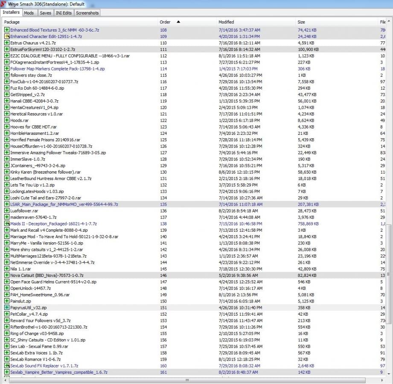Click icon for Immersive Amazing Follower Tweaks
The width and height of the screenshot is (393, 384).
click(x=7, y=153)
